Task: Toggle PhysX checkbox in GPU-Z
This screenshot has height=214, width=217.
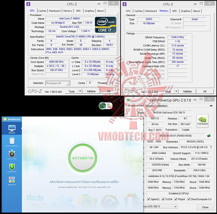Action: [176, 199]
